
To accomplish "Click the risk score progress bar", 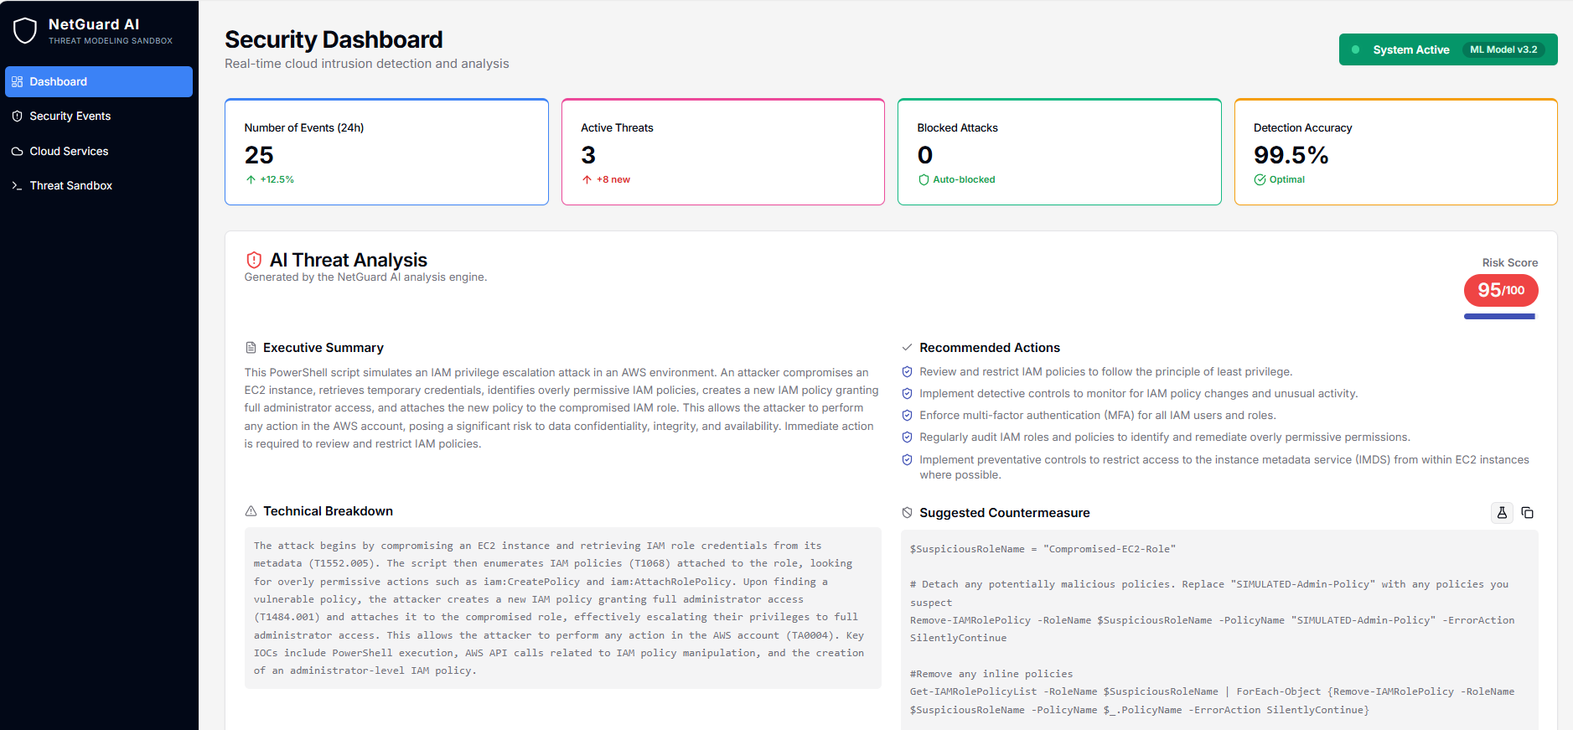I will [1499, 317].
